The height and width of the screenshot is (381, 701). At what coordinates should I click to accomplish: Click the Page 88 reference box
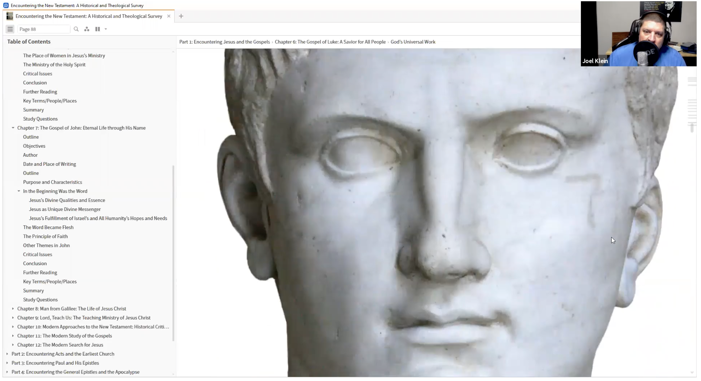coord(43,29)
